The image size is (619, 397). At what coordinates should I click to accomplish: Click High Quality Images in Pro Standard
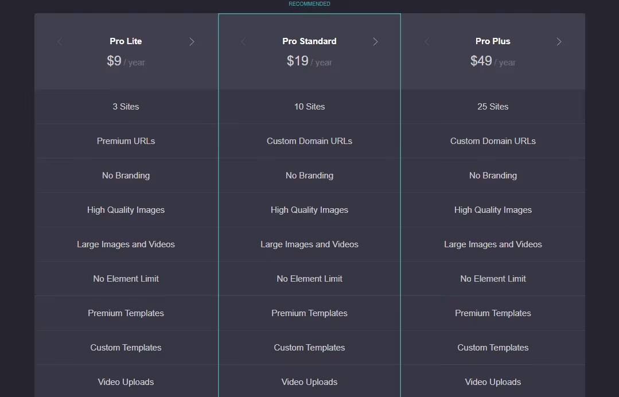(310, 210)
